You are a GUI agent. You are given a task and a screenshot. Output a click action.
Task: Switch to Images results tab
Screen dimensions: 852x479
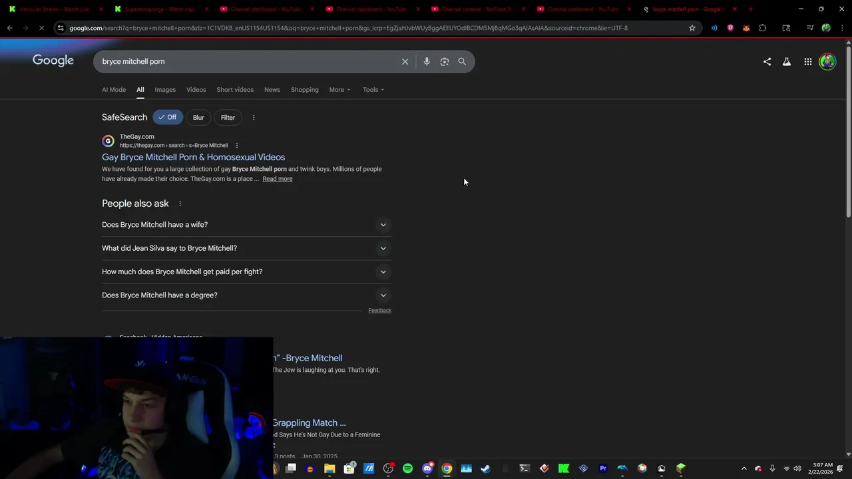click(165, 90)
